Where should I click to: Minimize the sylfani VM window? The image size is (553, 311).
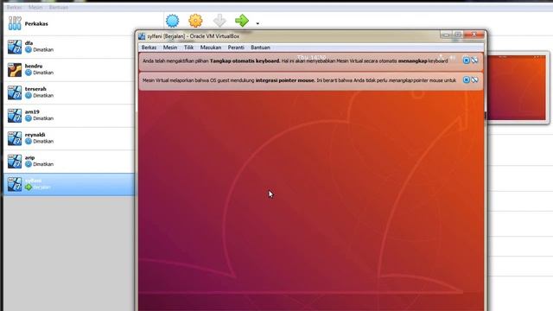(446, 35)
